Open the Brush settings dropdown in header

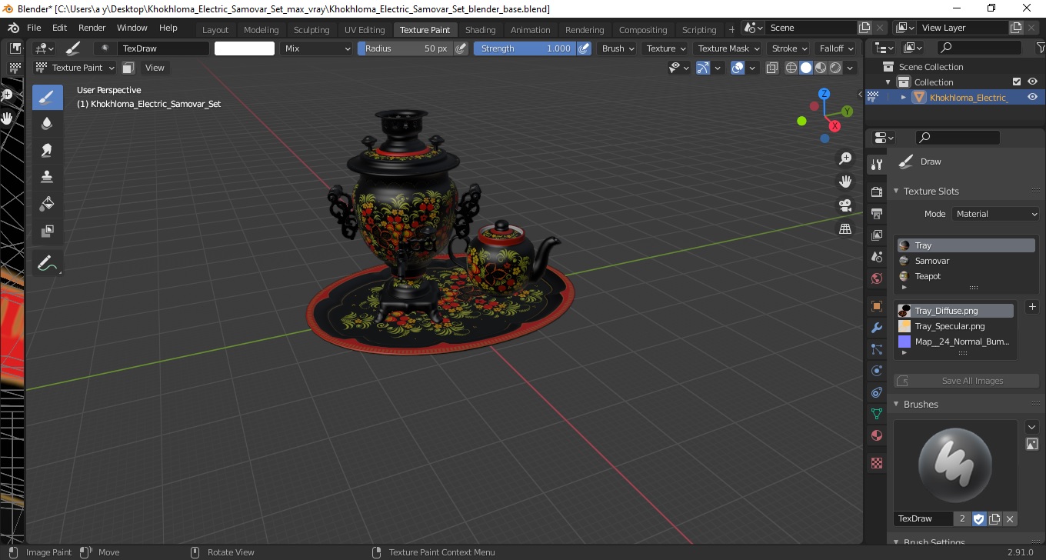[618, 48]
